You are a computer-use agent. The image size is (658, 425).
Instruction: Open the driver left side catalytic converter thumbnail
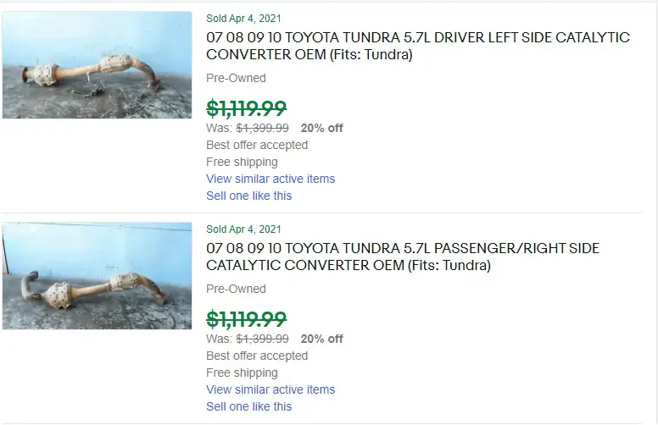pos(97,64)
